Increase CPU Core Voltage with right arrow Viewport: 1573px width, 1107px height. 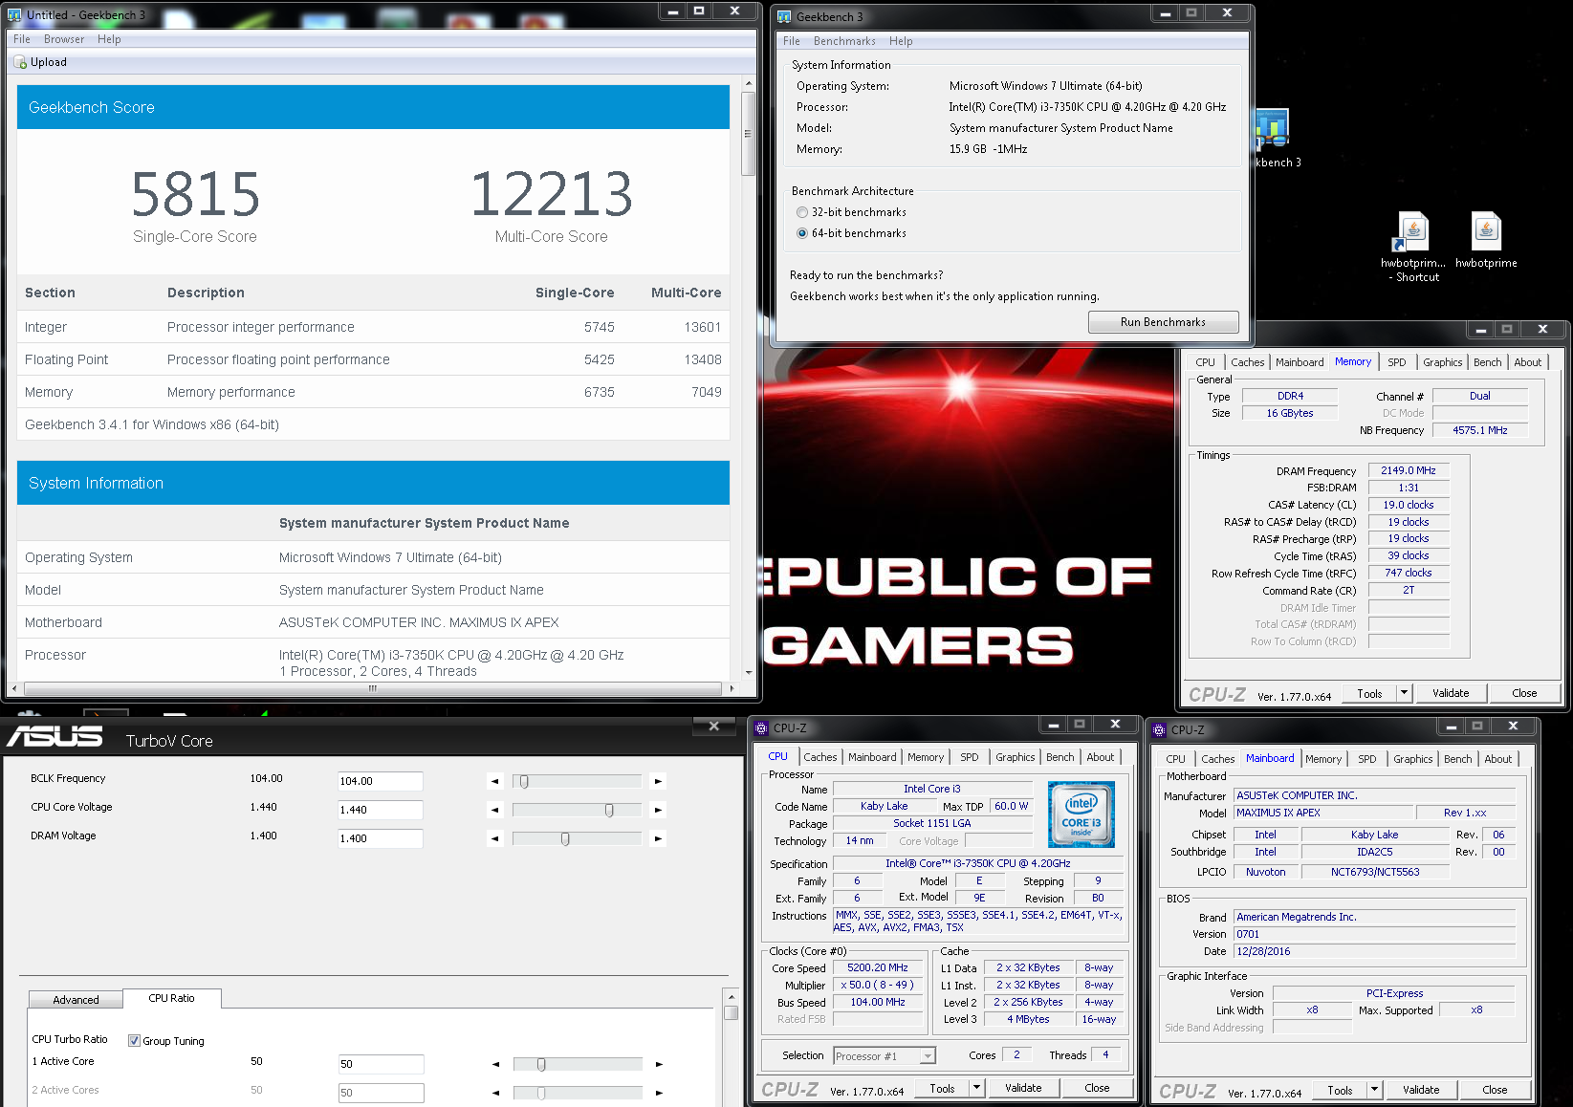coord(658,810)
